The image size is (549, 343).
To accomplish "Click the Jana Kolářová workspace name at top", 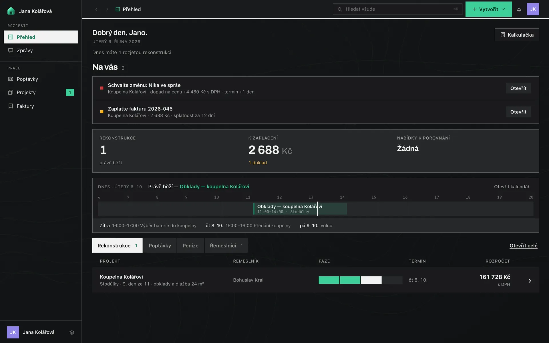I will click(35, 11).
